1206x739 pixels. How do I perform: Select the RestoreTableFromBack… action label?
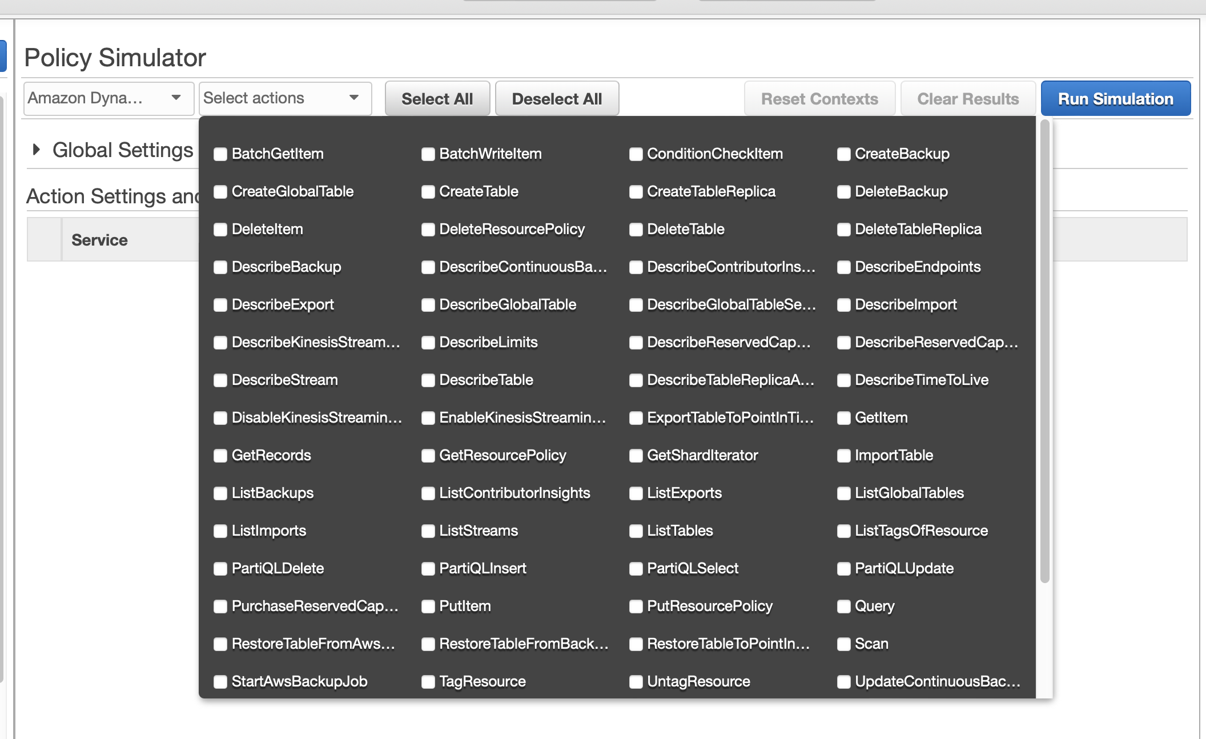[524, 644]
